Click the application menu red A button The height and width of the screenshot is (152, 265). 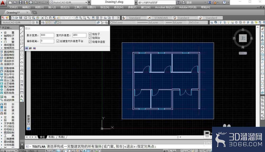click(x=3, y=3)
